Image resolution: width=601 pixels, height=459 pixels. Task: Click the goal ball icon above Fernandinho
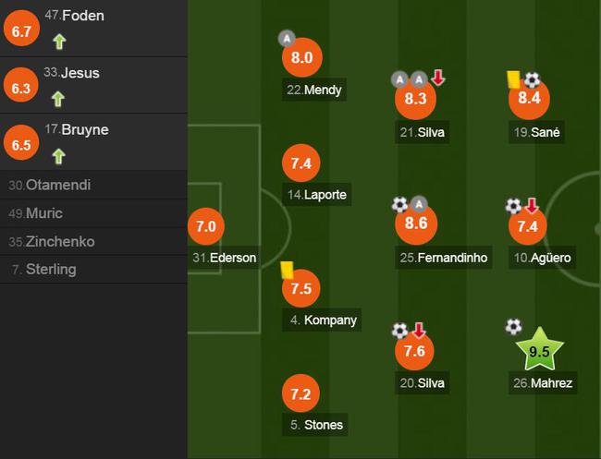399,204
